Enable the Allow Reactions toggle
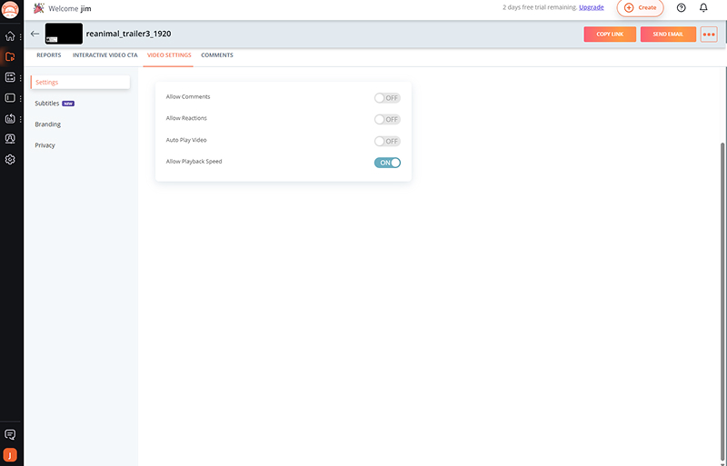 coord(387,119)
